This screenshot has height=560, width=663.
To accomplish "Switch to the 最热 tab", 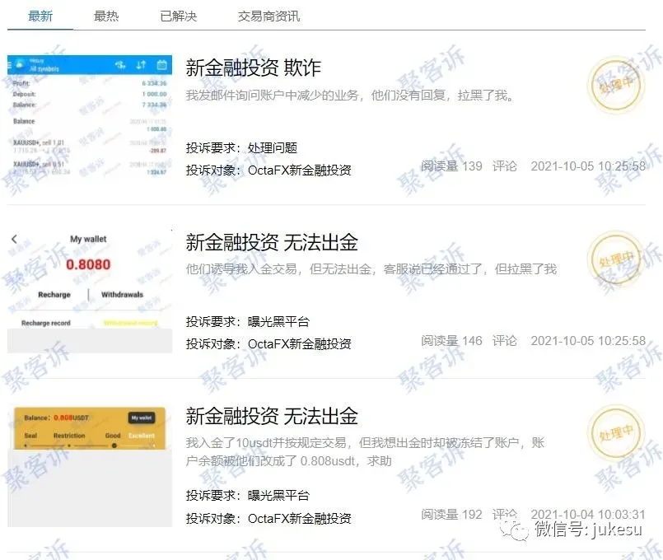I will tap(106, 16).
